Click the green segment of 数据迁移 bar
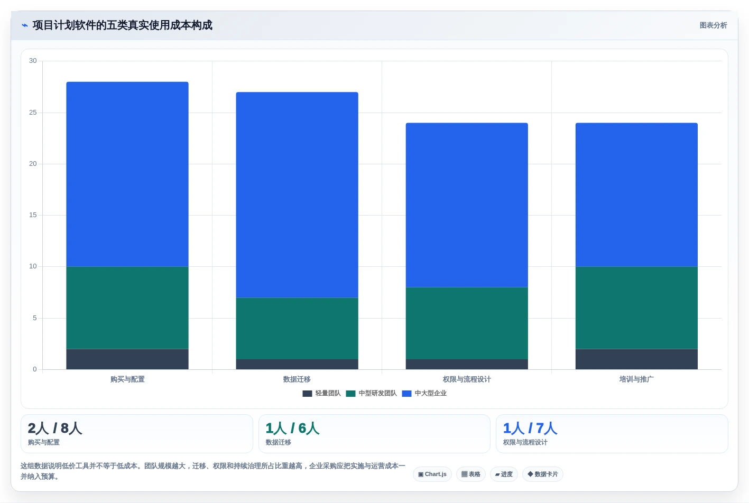This screenshot has height=503, width=749. point(297,329)
